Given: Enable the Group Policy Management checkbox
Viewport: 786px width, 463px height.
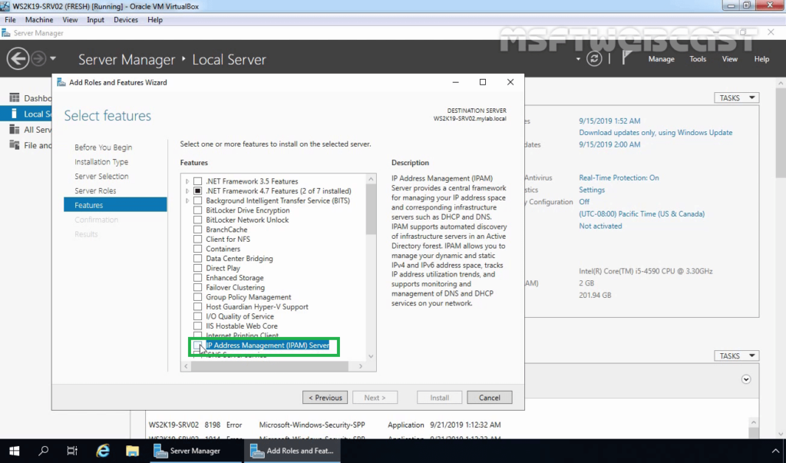Looking at the screenshot, I should (x=197, y=297).
